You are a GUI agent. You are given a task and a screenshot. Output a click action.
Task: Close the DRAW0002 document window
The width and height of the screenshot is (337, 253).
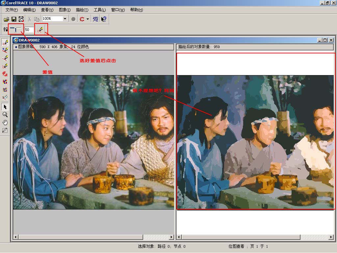331,40
